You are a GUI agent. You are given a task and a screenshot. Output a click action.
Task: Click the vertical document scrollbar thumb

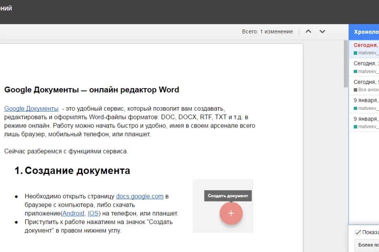[346, 64]
